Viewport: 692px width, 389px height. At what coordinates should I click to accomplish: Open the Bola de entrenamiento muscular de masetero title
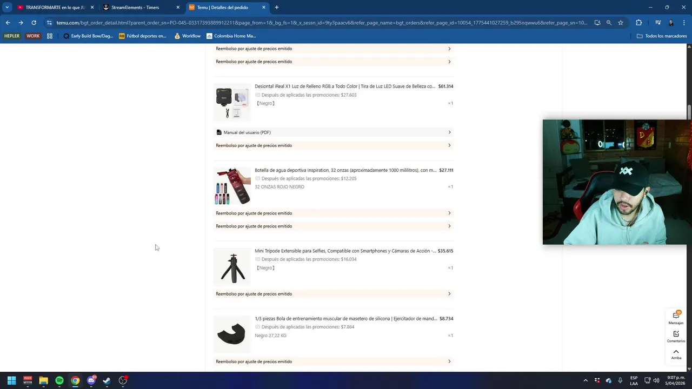coord(346,319)
